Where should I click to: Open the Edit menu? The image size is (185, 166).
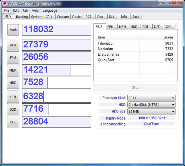(x=16, y=10)
